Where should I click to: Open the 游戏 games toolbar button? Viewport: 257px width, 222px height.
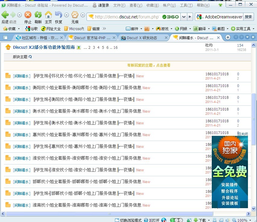click(x=162, y=29)
